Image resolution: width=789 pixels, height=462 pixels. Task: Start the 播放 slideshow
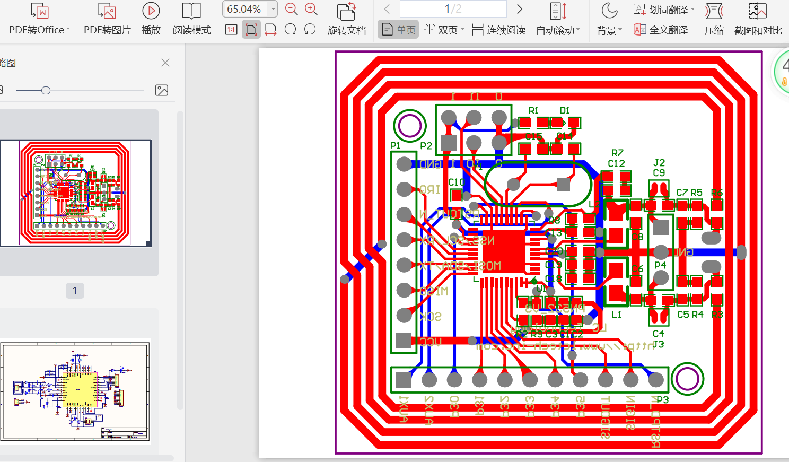[x=151, y=19]
